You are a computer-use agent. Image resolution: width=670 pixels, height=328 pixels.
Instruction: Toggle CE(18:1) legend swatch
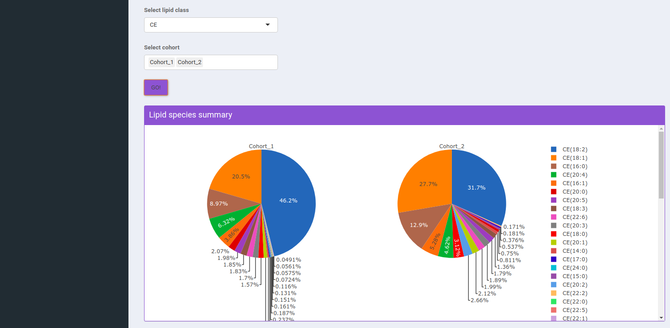[x=554, y=158]
